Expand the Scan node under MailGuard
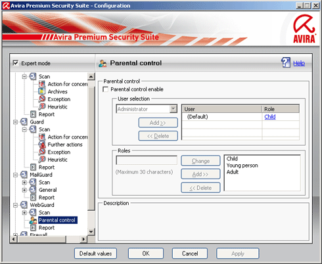The image size is (322, 264). (24, 183)
